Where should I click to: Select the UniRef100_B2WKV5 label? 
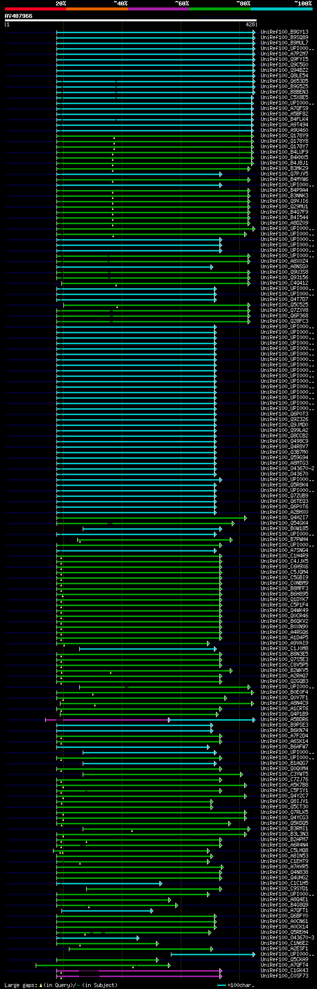click(284, 671)
